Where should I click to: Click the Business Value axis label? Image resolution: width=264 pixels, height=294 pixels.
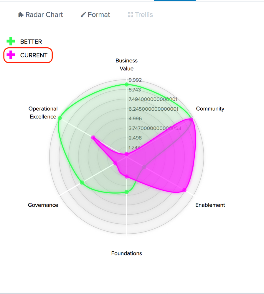tap(126, 64)
